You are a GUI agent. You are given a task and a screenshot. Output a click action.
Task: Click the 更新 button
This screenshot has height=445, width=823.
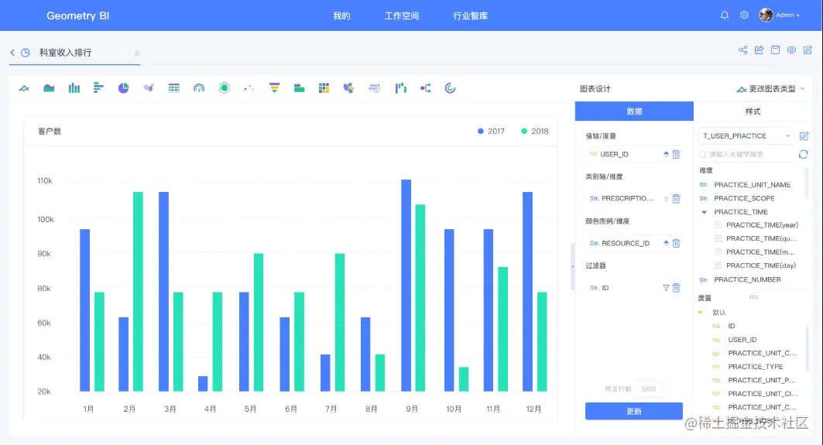[634, 412]
